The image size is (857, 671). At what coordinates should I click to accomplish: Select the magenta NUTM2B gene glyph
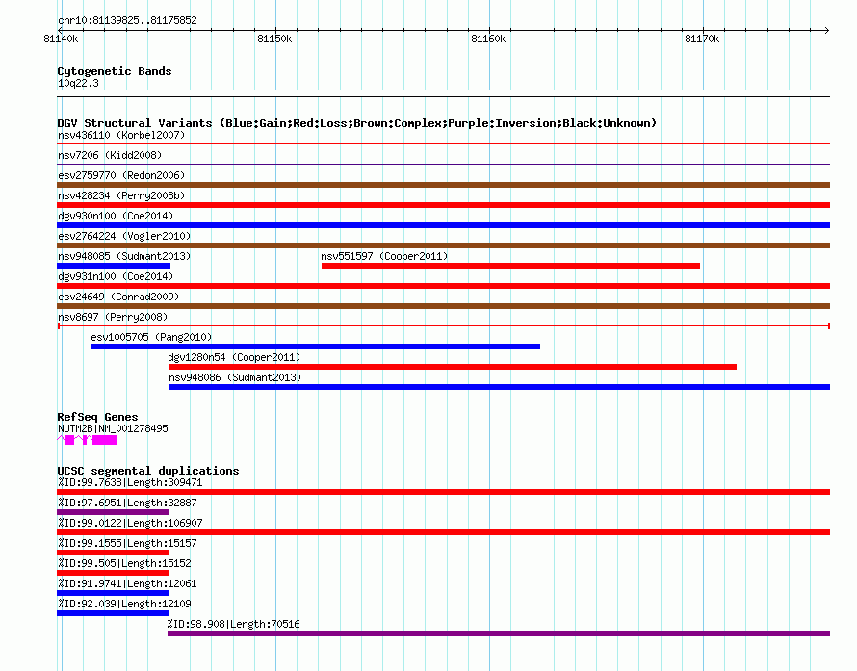click(87, 440)
